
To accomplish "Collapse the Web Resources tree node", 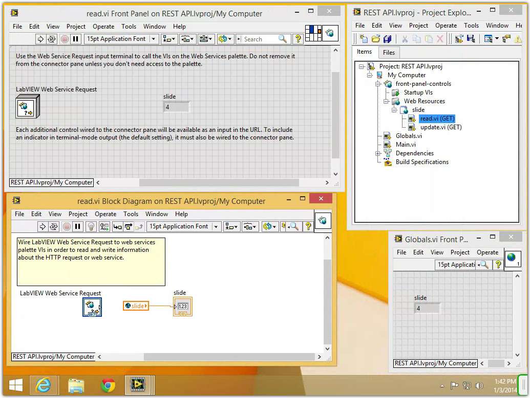I will pyautogui.click(x=386, y=101).
